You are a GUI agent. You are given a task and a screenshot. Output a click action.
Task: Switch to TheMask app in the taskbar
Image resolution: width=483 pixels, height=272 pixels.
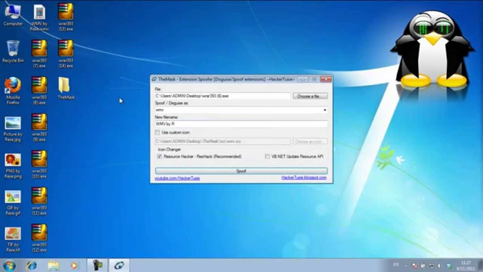point(119,265)
